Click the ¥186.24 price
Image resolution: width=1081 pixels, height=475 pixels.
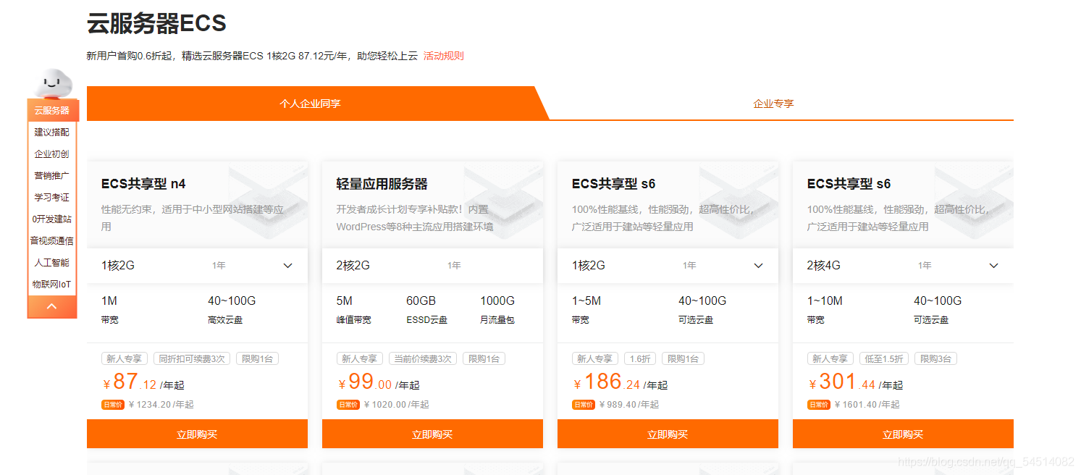607,382
